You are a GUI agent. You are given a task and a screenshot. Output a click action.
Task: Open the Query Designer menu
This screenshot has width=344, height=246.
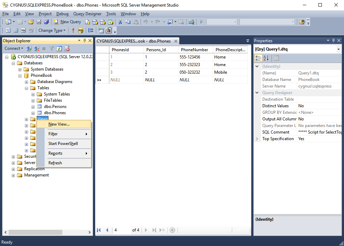pyautogui.click(x=87, y=14)
